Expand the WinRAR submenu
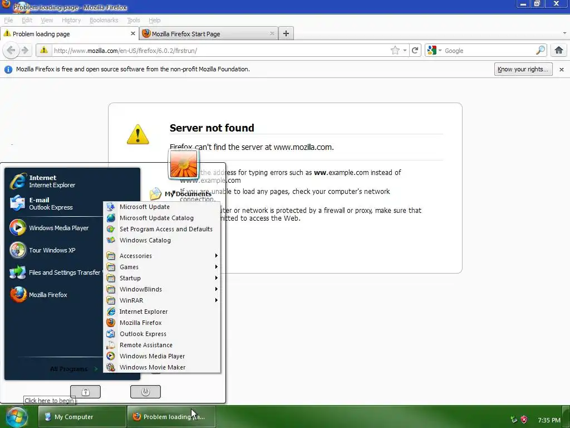Viewport: 570px width, 428px height. tap(162, 300)
